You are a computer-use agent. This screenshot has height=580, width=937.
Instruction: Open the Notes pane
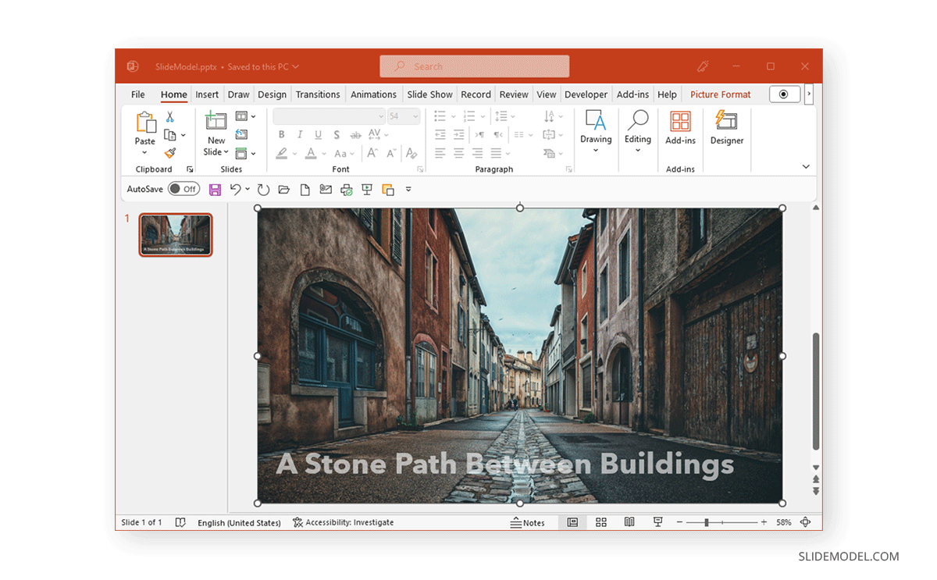pyautogui.click(x=529, y=522)
